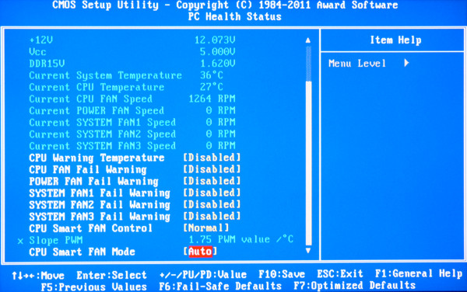Toggle CPU Warning Temperature Disabled value
The height and width of the screenshot is (292, 467).
[212, 158]
